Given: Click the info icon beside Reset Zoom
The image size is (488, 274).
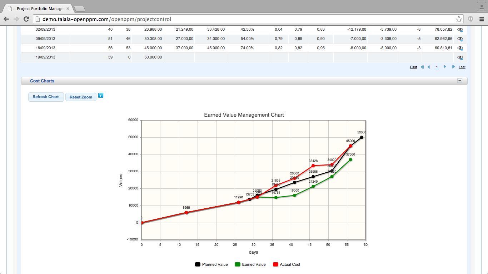Looking at the screenshot, I should tap(100, 95).
